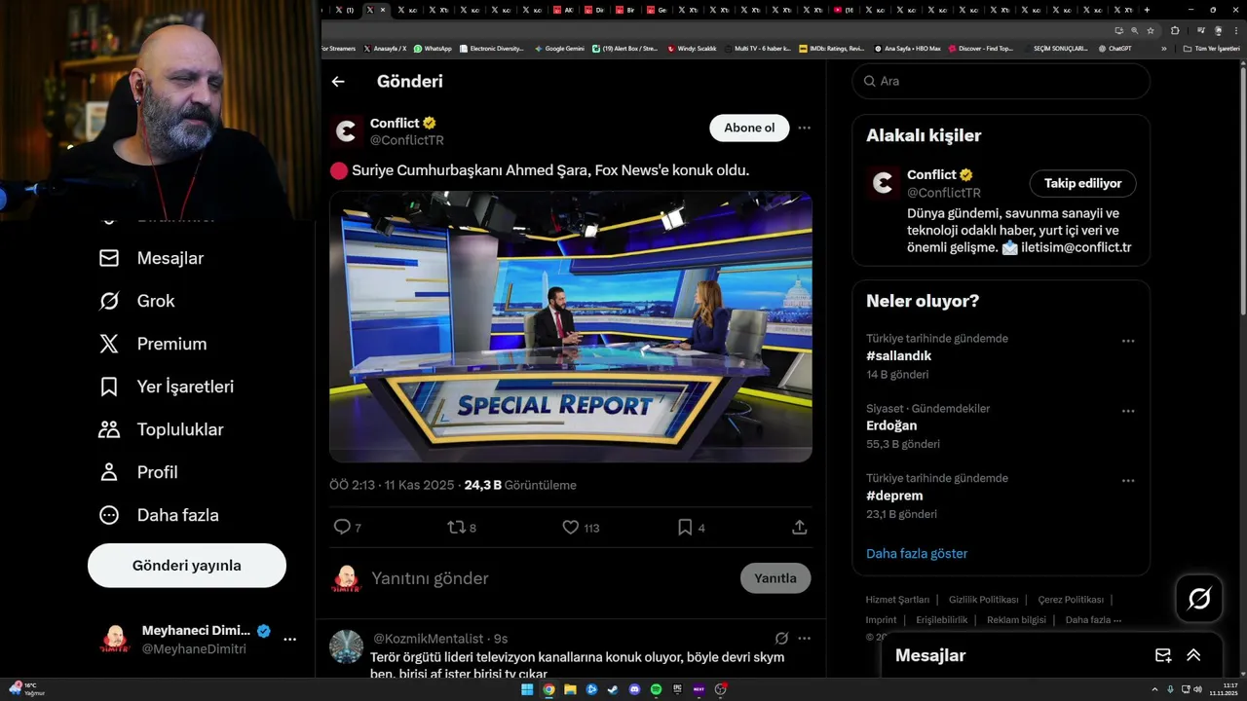
Task: Open the Conflict avatar in Alakalı kişiler
Action: (883, 183)
